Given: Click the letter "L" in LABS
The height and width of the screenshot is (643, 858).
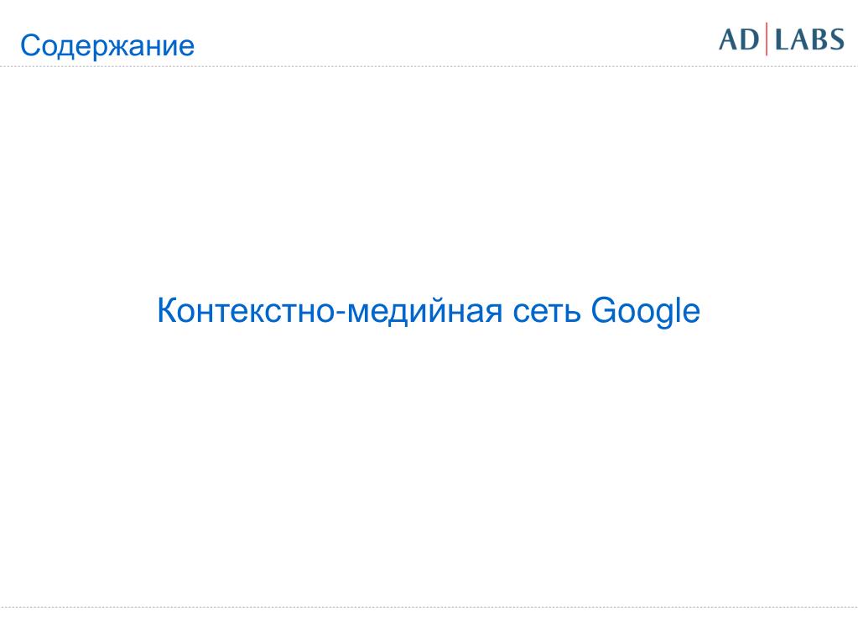Looking at the screenshot, I should click(783, 40).
